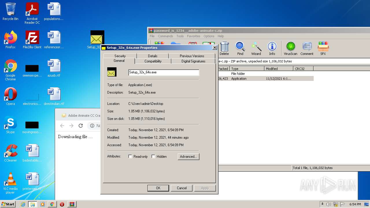Viewport: 370px width, 208px height.
Task: Click WinRAR icon in taskbar
Action: click(72, 204)
